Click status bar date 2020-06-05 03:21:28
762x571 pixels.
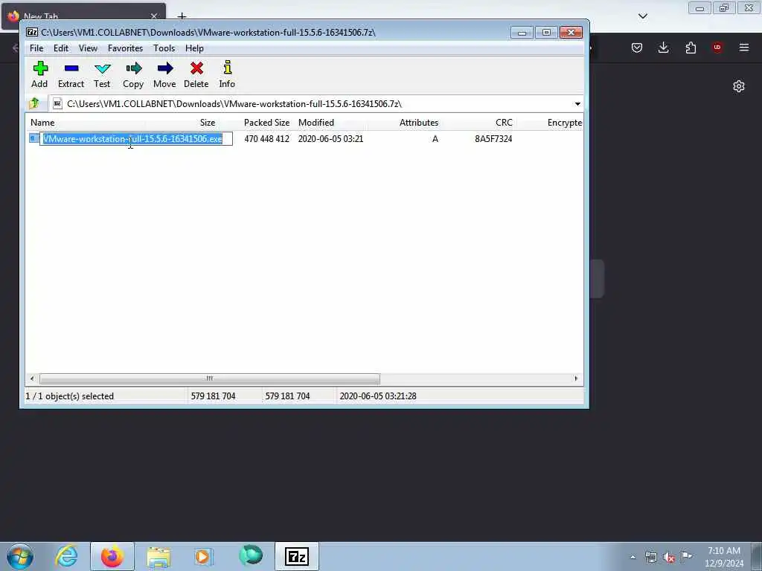pyautogui.click(x=378, y=396)
